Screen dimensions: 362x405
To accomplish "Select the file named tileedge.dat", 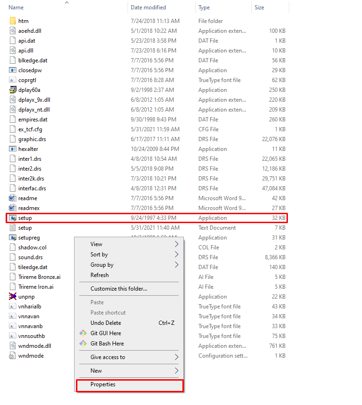I will coord(33,267).
